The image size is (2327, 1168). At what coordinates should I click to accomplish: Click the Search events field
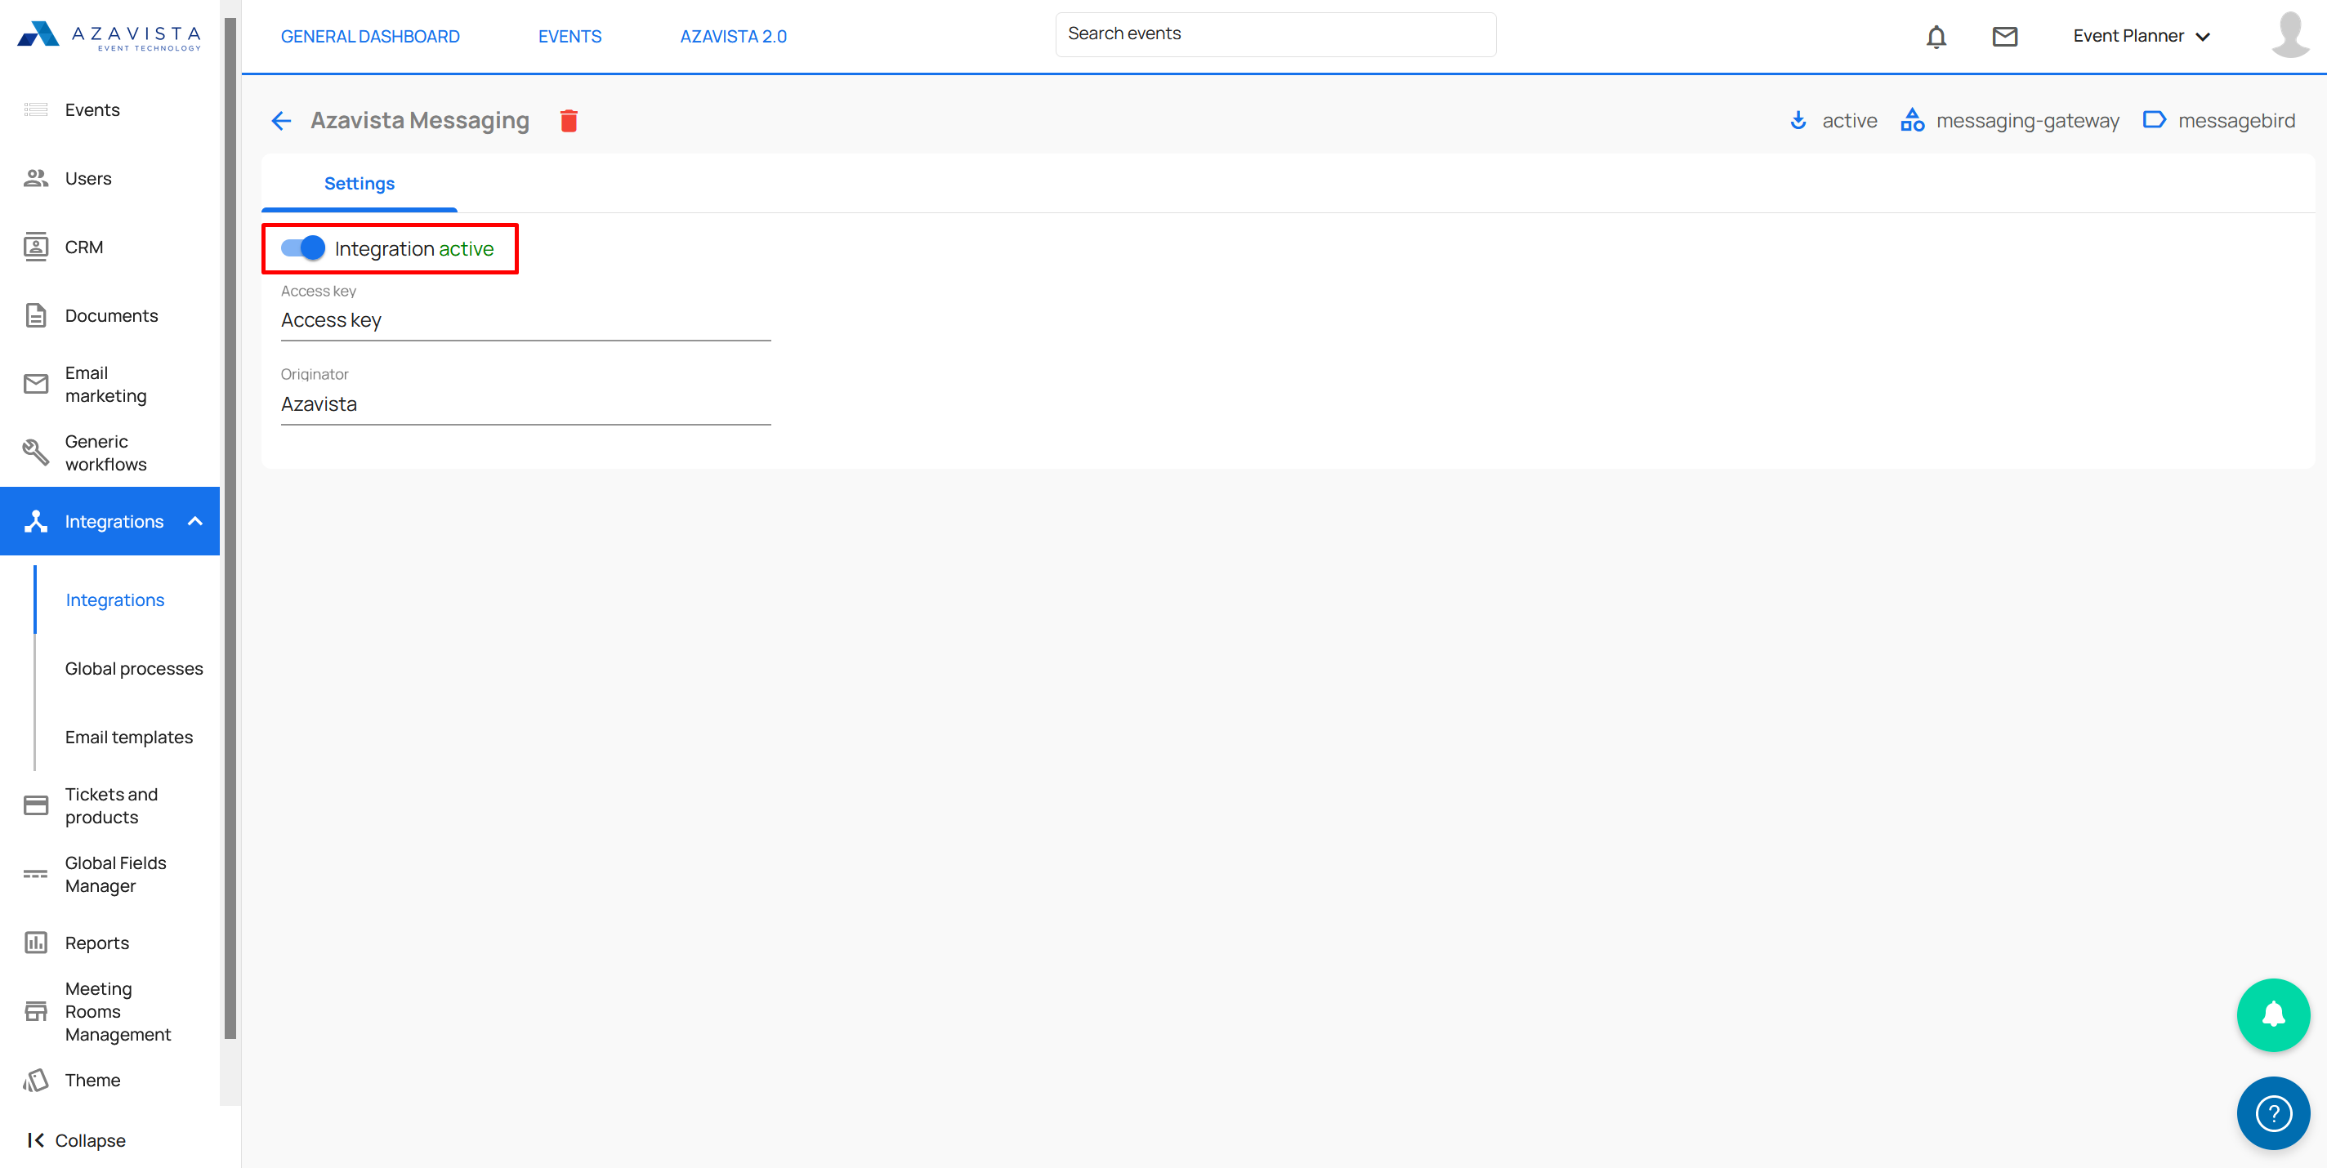coord(1275,34)
